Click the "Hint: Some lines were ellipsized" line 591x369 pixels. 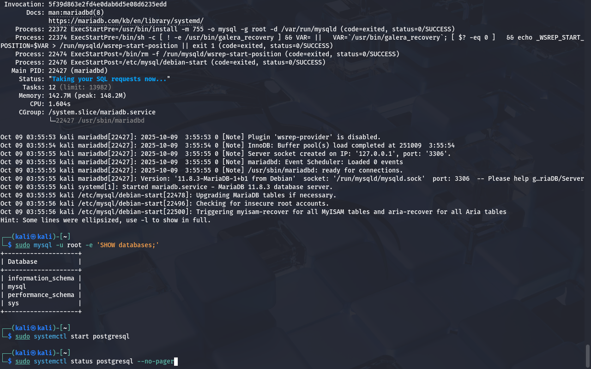105,220
